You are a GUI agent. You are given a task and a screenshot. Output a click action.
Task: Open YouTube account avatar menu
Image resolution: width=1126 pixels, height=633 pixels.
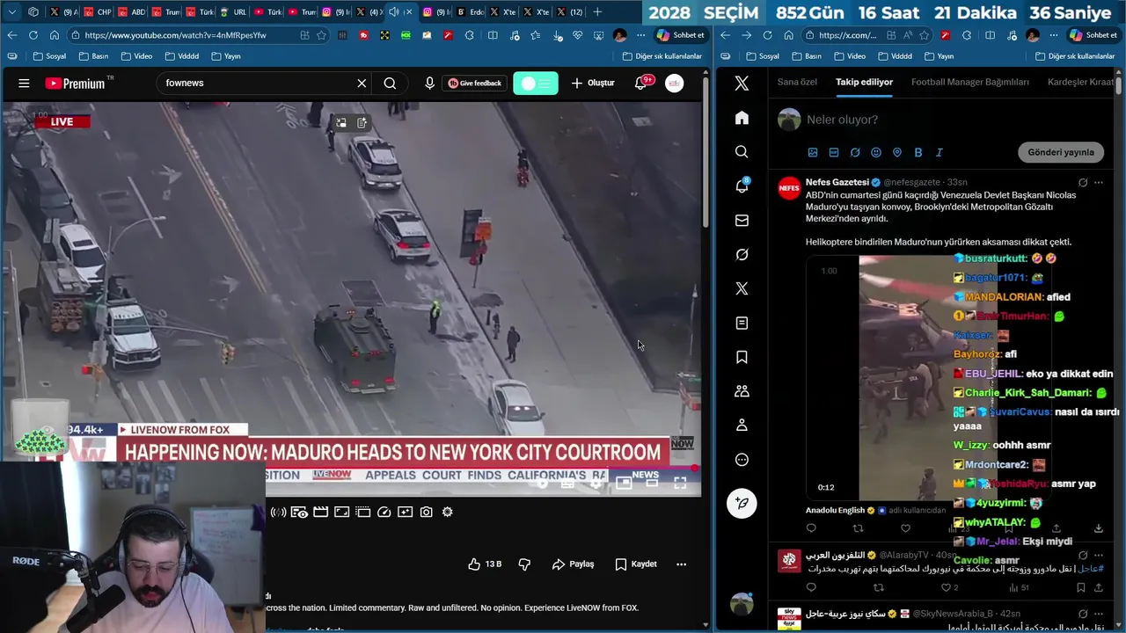coord(675,83)
